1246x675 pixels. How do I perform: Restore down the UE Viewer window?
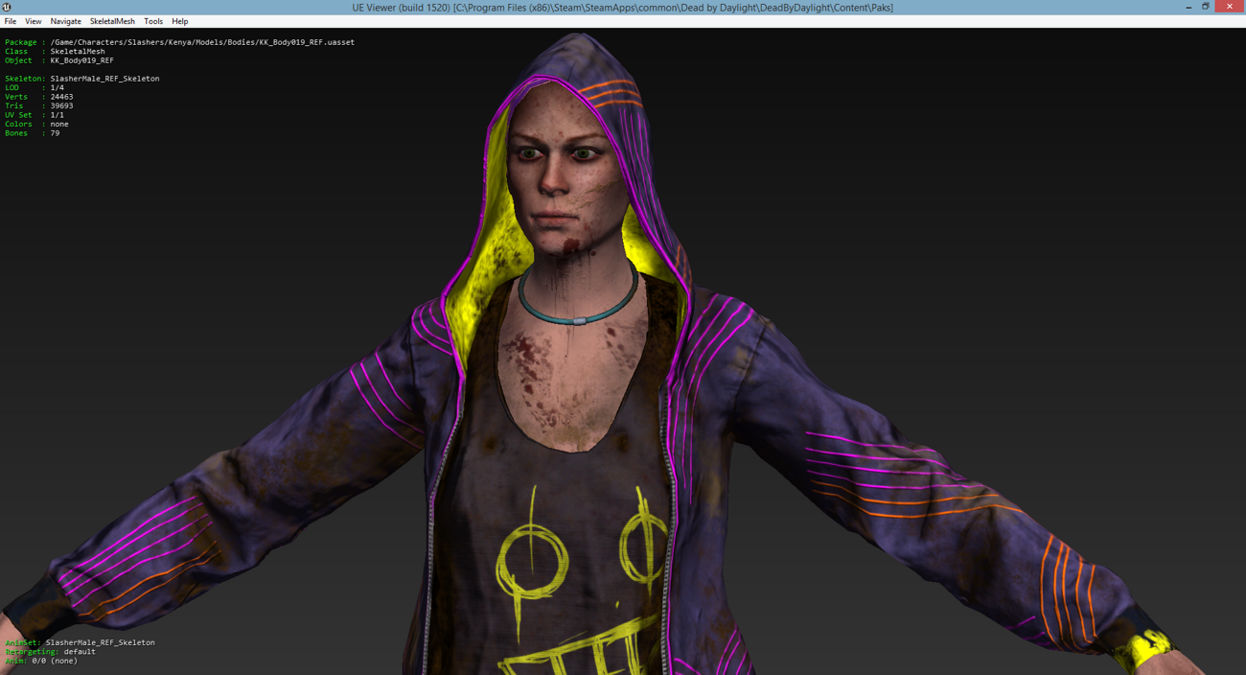1206,7
